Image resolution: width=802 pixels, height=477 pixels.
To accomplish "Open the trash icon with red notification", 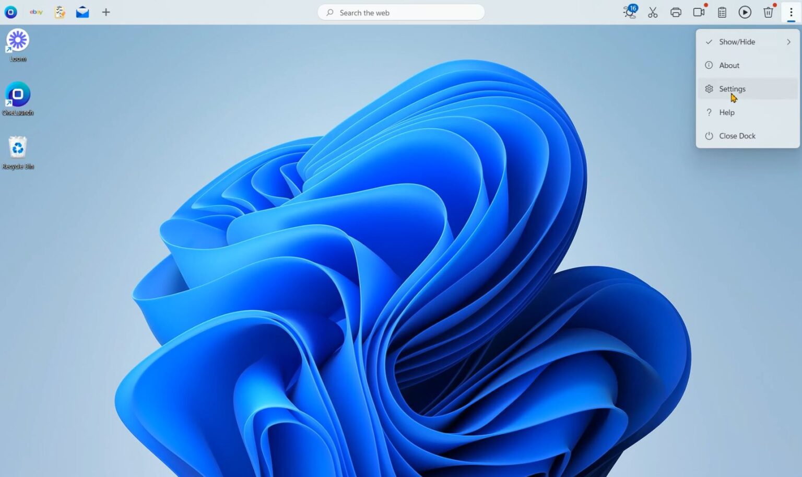I will coord(768,12).
